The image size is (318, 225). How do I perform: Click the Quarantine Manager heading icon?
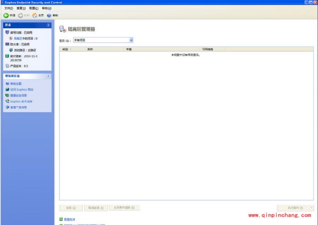(x=63, y=29)
